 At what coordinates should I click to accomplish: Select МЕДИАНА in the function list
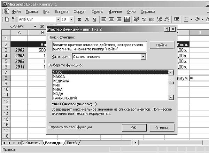(61, 81)
